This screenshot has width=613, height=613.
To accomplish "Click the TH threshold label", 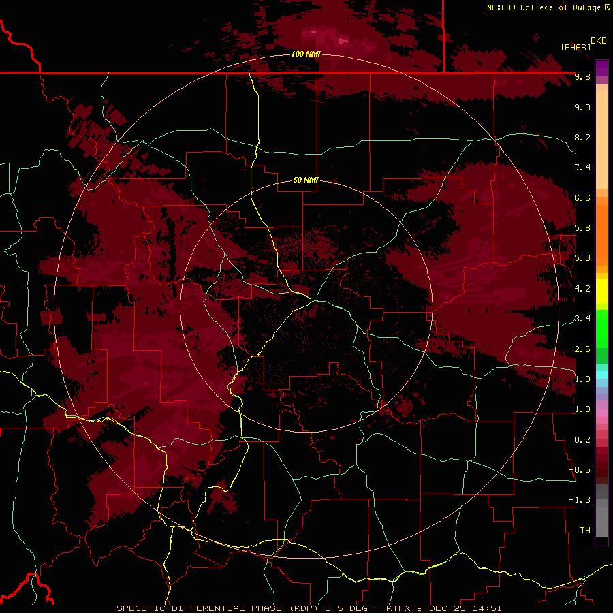I will point(585,531).
